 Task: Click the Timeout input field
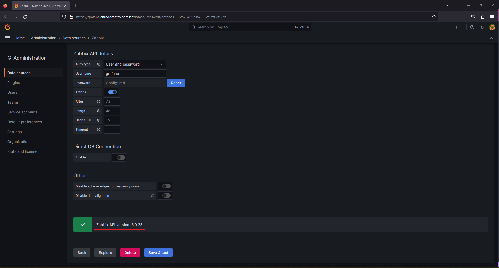[112, 129]
